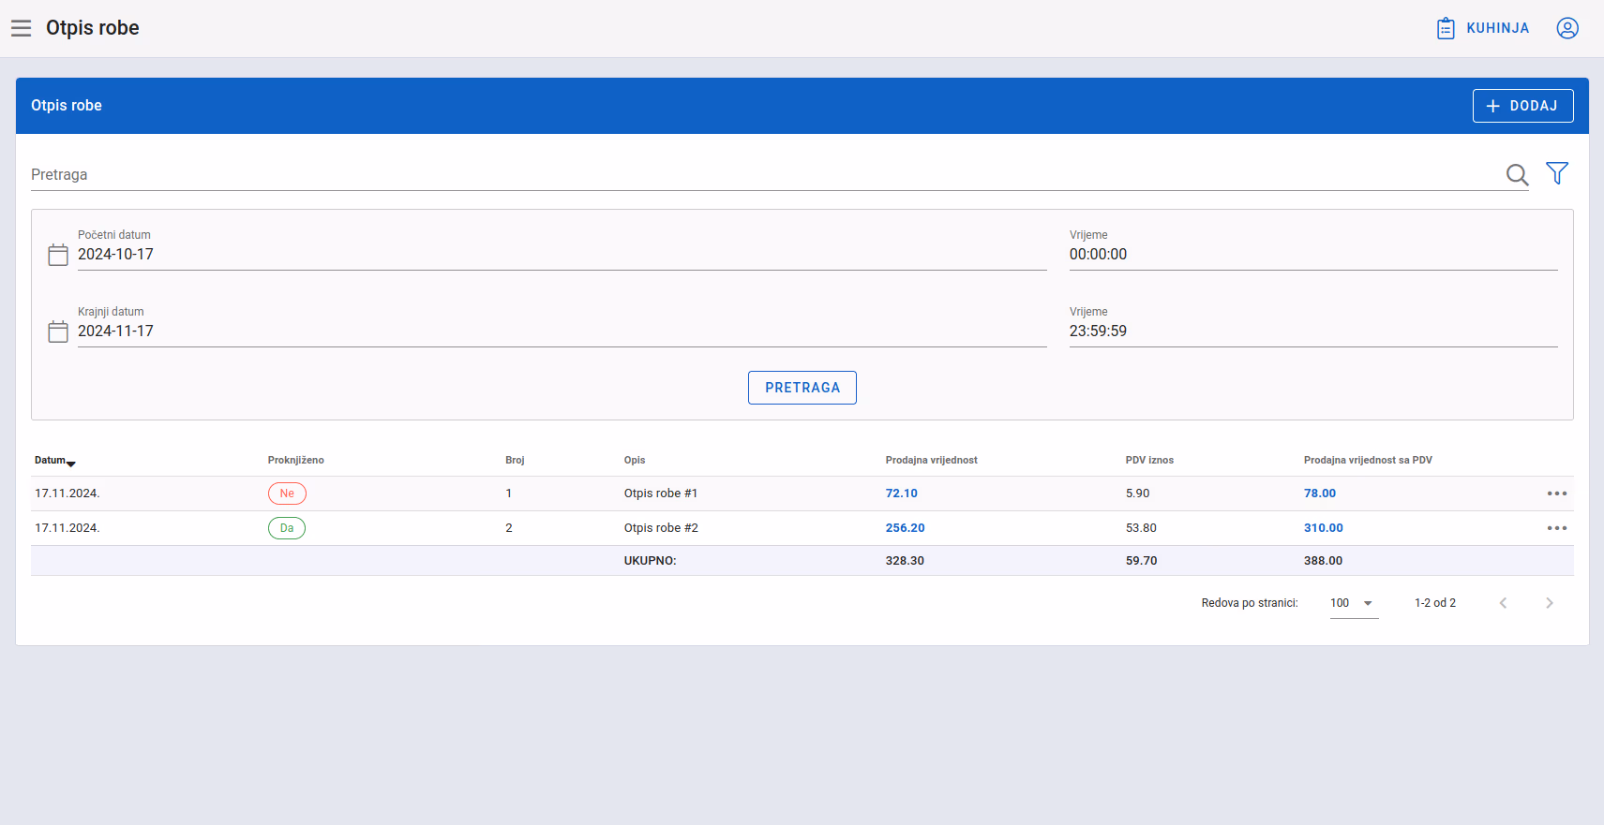
Task: Click the Prodajna vrijednost column header
Action: (x=931, y=461)
